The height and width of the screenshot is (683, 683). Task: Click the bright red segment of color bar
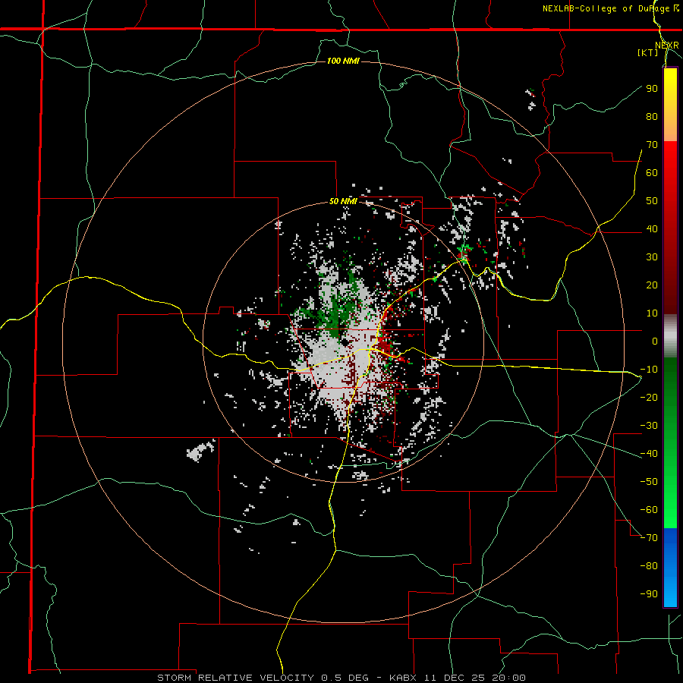coord(670,161)
